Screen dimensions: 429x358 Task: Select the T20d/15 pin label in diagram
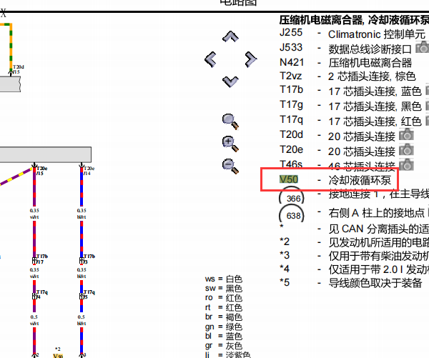coord(18,69)
